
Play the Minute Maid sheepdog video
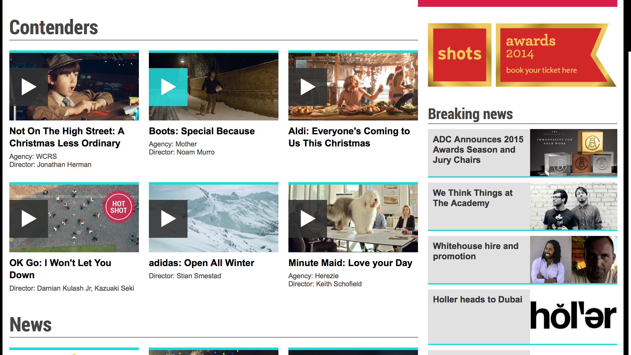coord(308,219)
